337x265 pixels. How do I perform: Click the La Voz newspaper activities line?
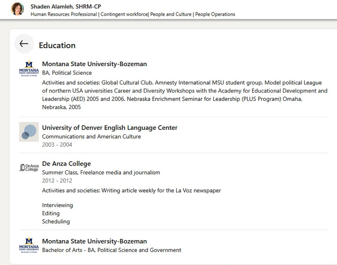131,190
